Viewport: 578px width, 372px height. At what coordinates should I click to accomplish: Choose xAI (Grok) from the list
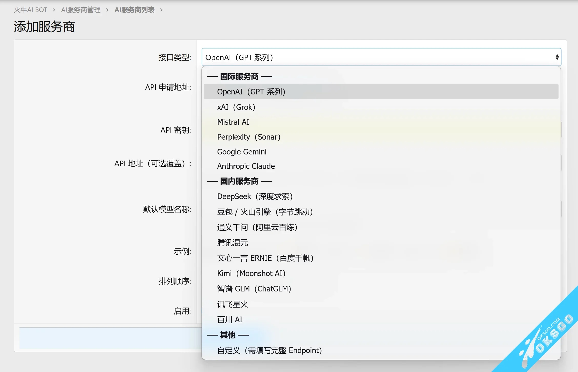coord(236,107)
